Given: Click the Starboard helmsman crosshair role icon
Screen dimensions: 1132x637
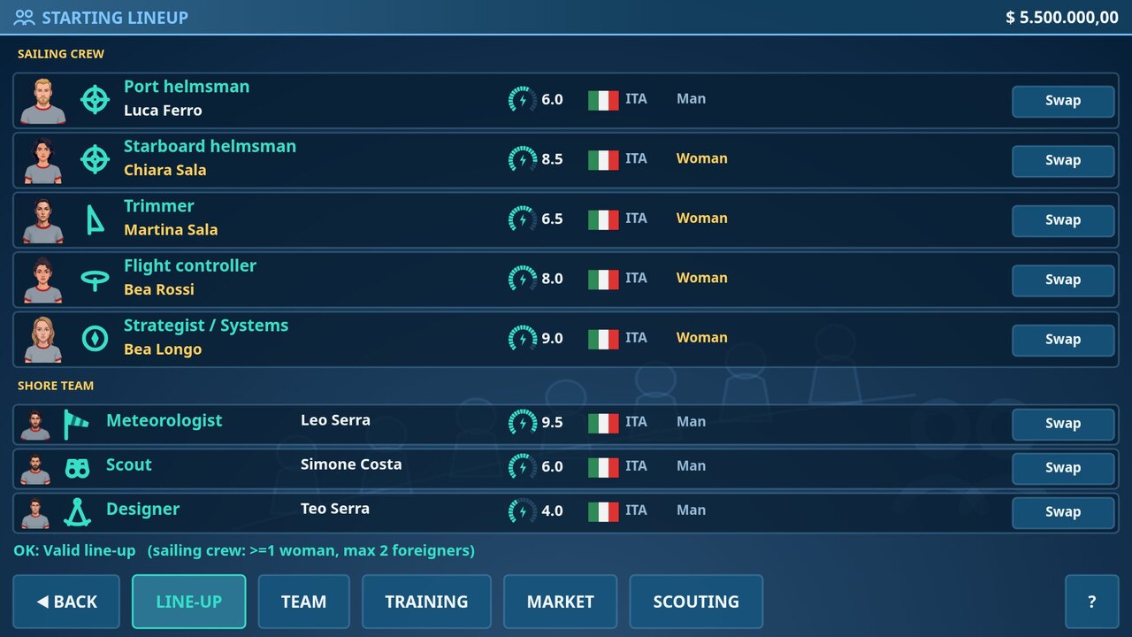Looking at the screenshot, I should coord(95,159).
